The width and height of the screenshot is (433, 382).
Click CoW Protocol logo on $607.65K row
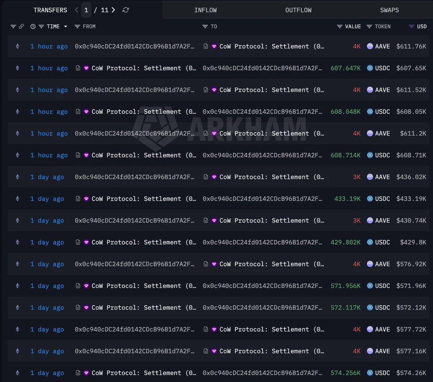click(86, 68)
